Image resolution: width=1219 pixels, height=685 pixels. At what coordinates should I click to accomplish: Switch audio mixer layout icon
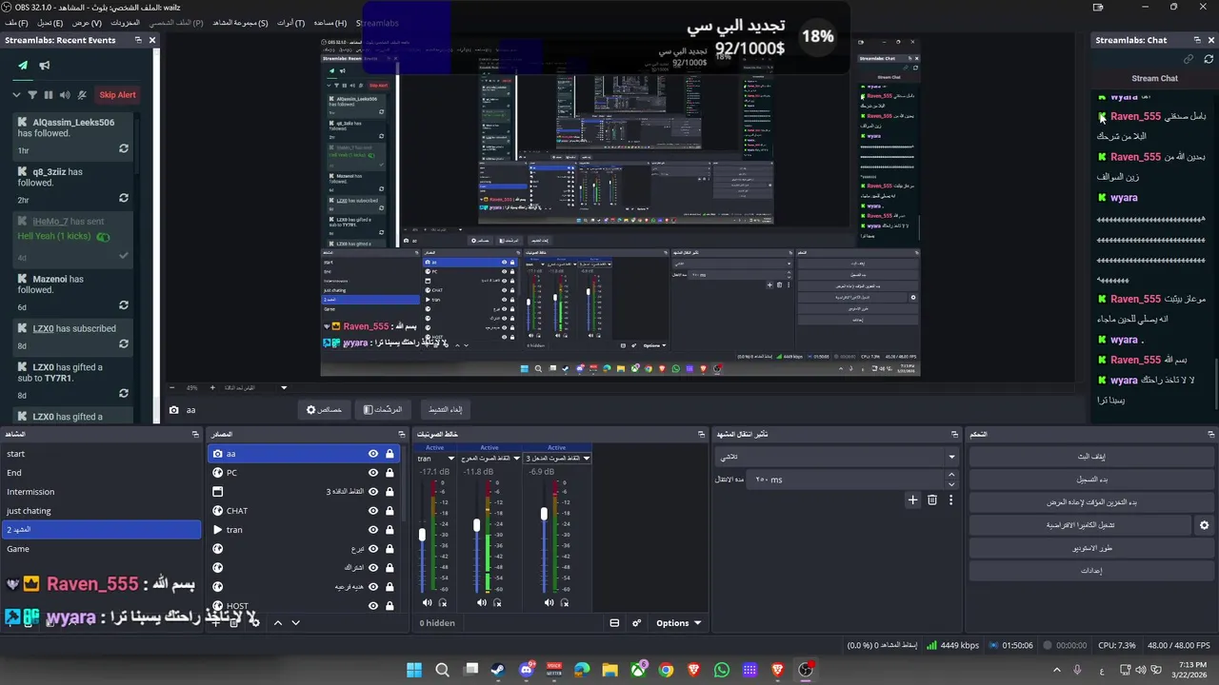click(614, 623)
